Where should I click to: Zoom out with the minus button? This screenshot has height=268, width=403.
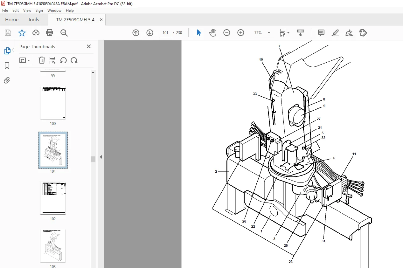click(227, 33)
